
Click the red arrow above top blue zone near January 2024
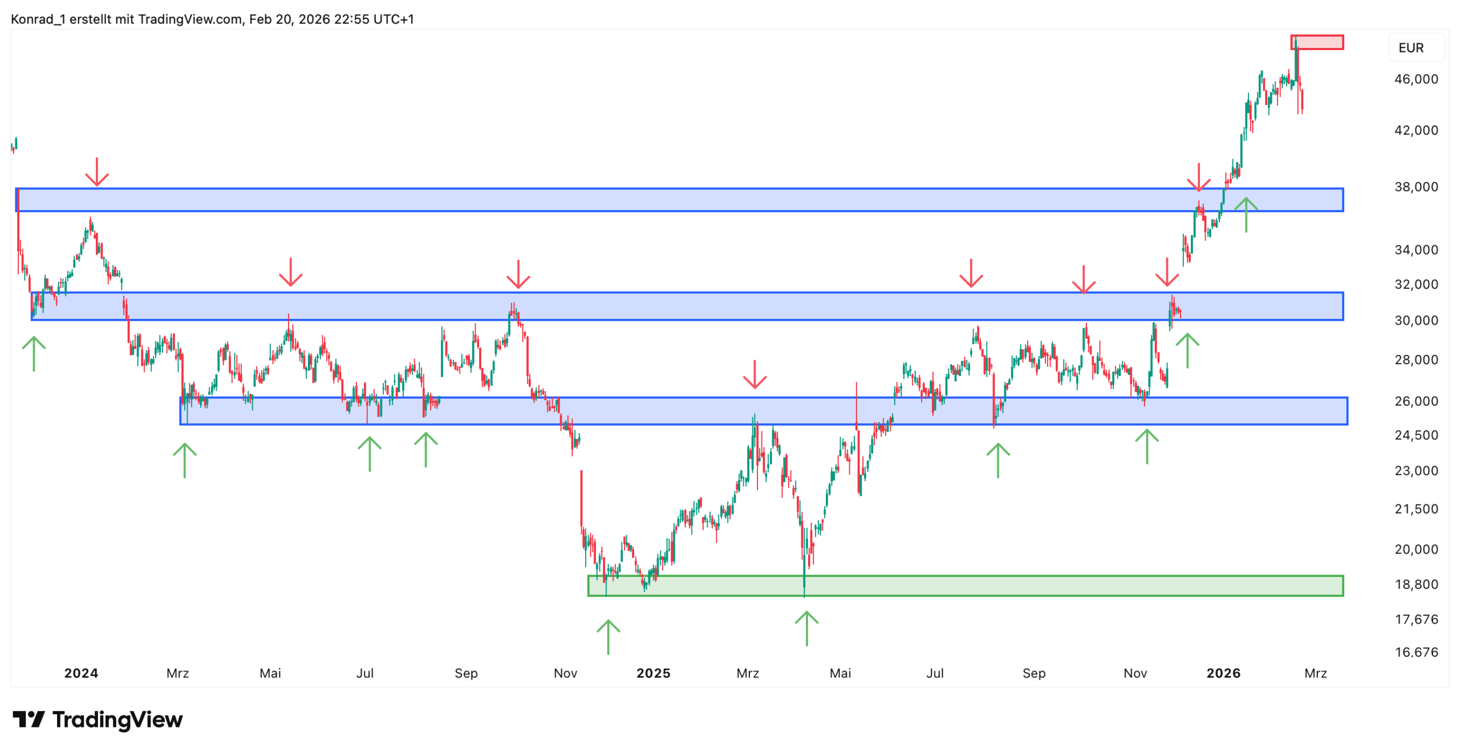(97, 172)
